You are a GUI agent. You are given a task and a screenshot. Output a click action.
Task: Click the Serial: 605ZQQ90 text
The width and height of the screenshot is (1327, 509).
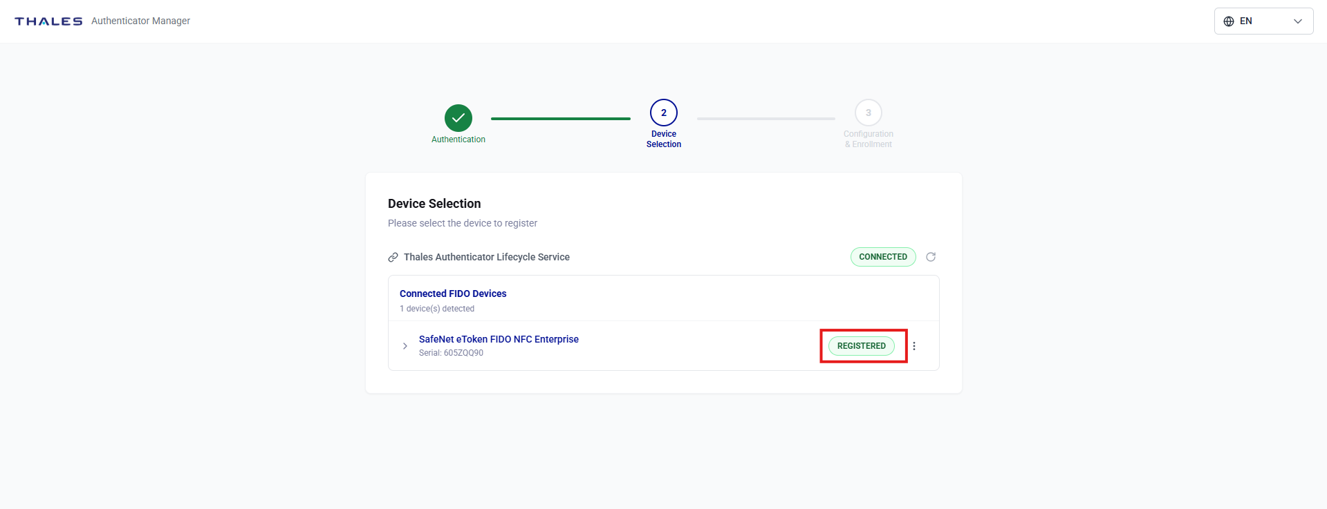pyautogui.click(x=451, y=353)
